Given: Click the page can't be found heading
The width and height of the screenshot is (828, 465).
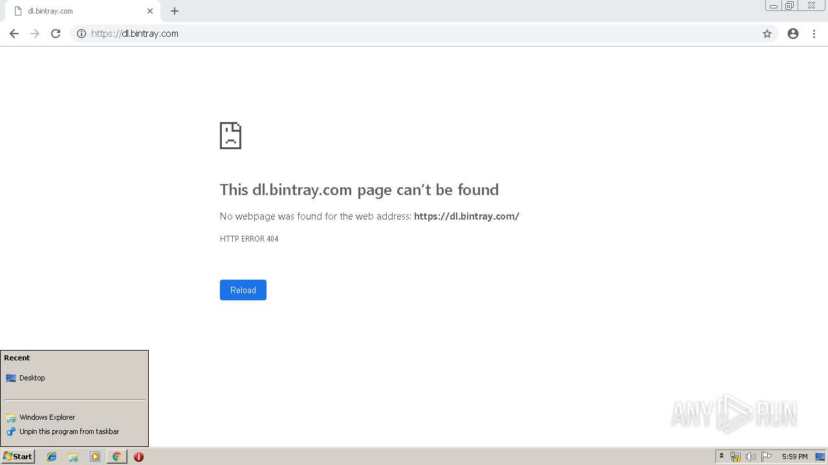Looking at the screenshot, I should (359, 189).
